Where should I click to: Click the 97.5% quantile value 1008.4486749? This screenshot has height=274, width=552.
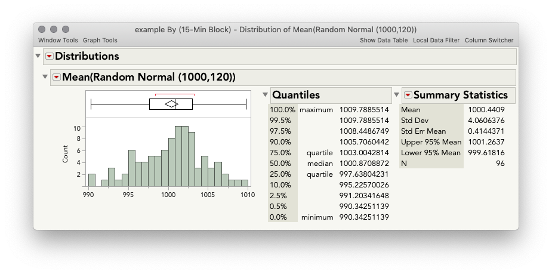tap(364, 131)
